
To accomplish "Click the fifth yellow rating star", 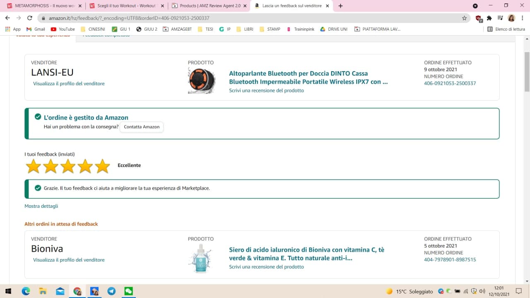I will pos(102,166).
